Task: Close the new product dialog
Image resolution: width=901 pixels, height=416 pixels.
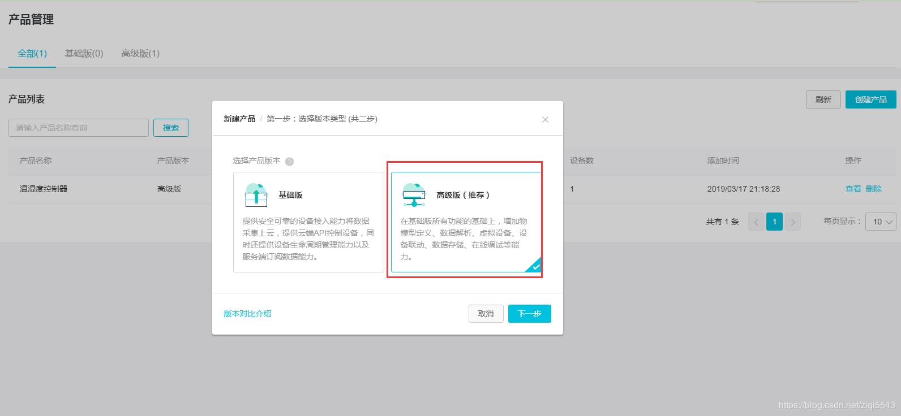Action: pyautogui.click(x=545, y=119)
